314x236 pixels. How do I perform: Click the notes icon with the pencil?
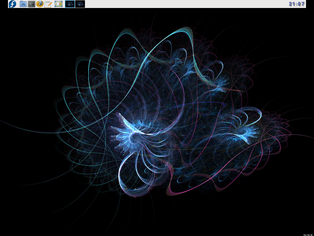pos(48,4)
